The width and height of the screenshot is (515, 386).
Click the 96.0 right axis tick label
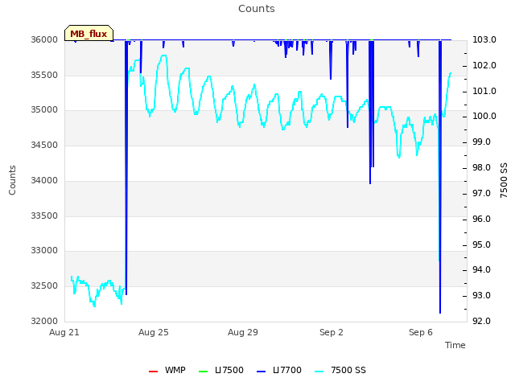click(481, 219)
